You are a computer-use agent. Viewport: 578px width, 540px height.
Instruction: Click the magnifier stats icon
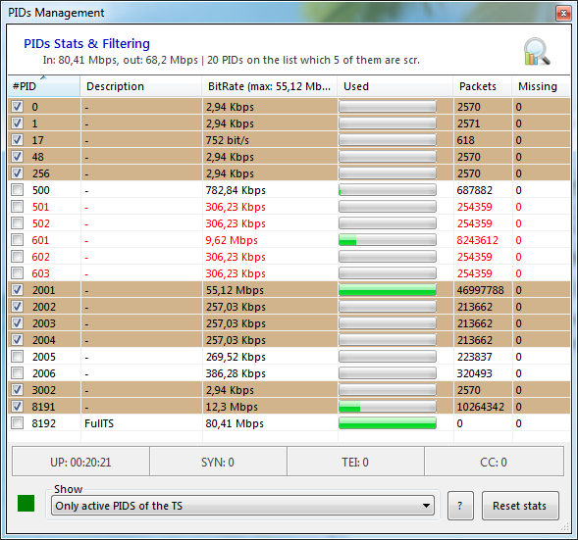click(537, 52)
